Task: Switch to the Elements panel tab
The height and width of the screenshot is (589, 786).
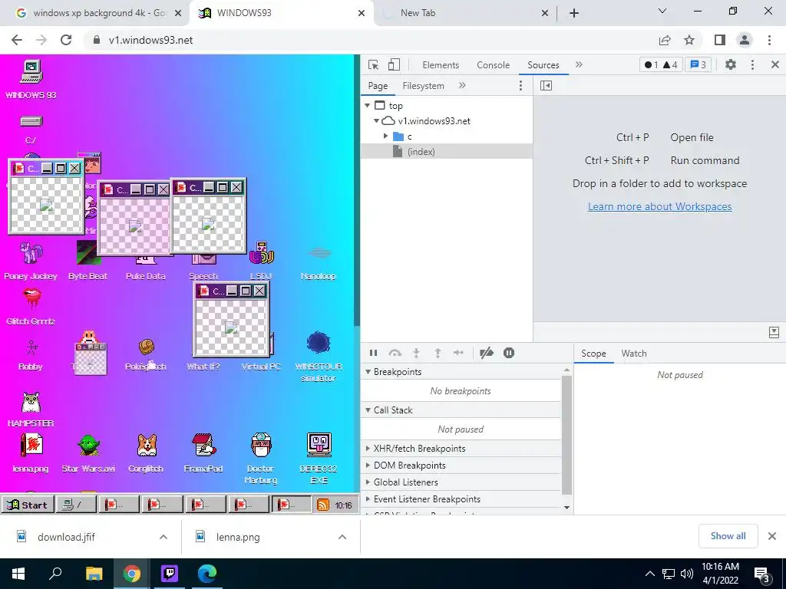Action: (x=441, y=65)
